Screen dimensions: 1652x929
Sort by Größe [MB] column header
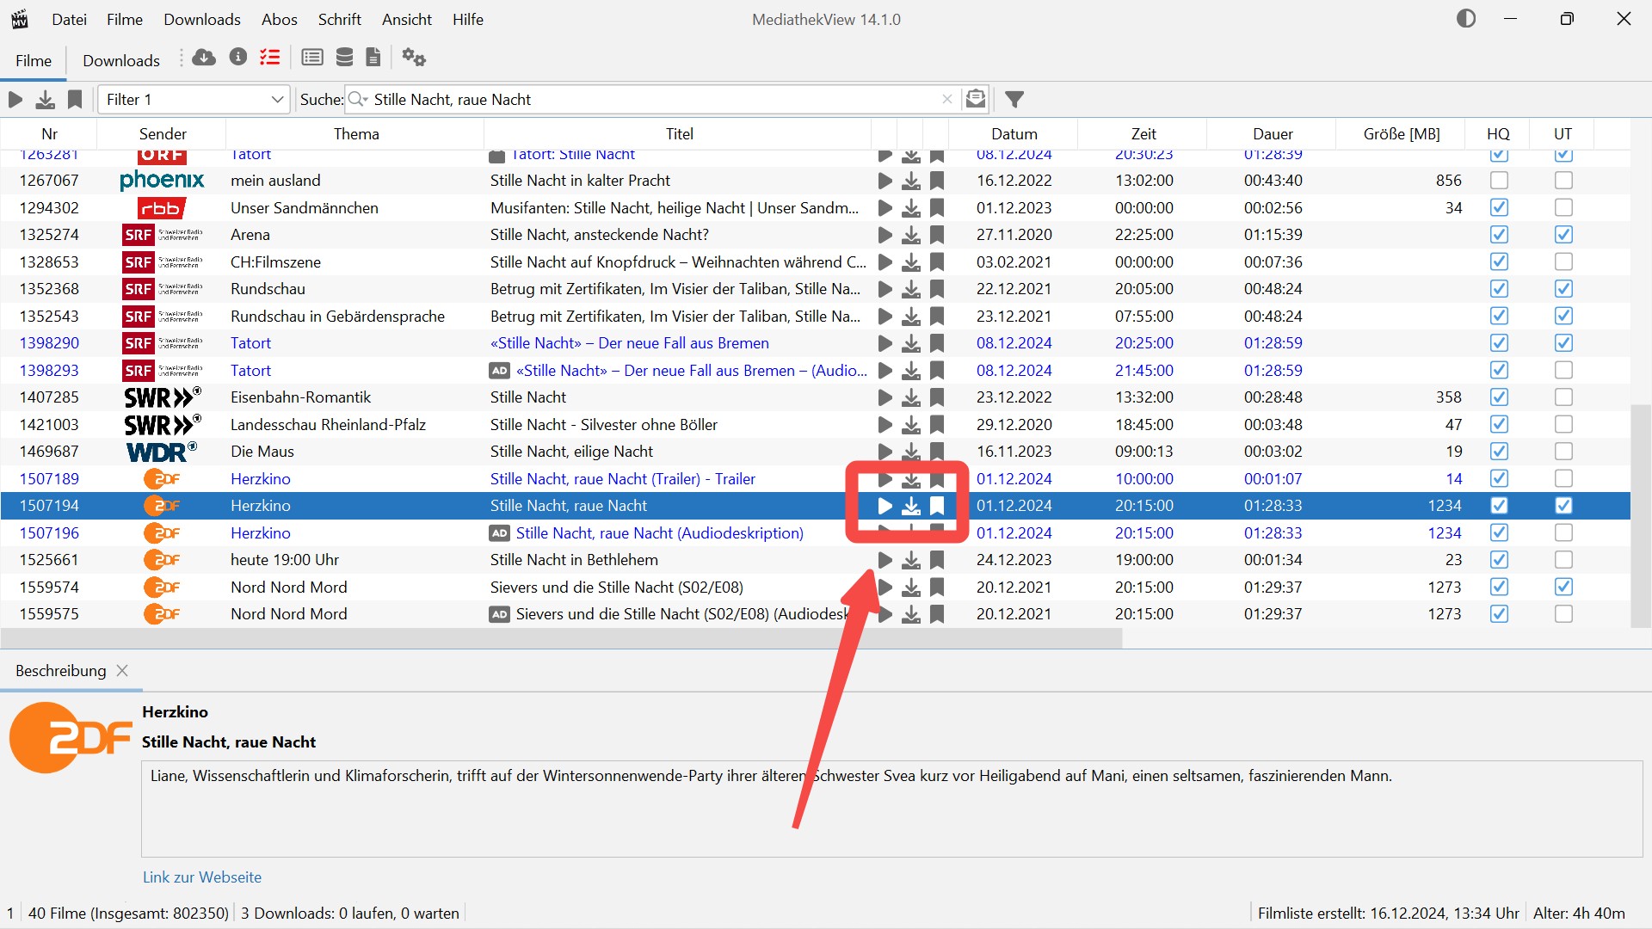coord(1402,134)
